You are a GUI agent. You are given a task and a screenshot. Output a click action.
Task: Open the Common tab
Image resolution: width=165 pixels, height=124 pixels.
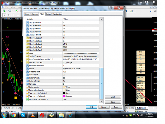pyautogui.click(x=35, y=14)
